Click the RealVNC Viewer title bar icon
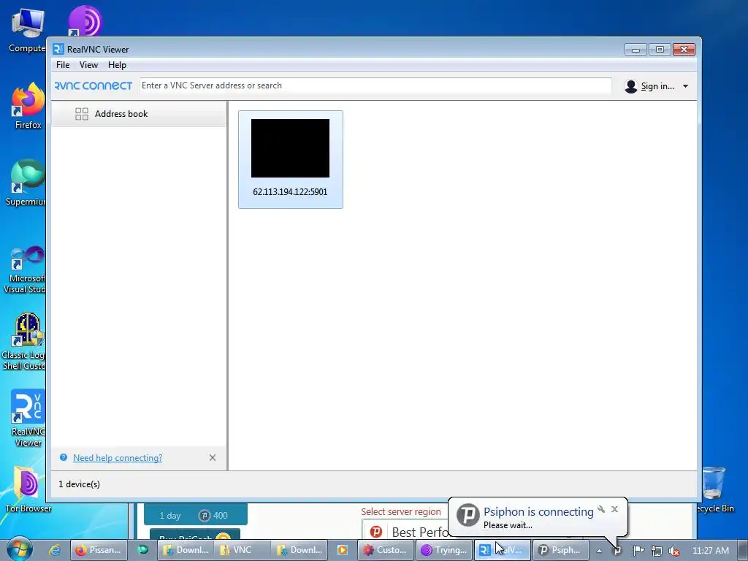This screenshot has width=748, height=561. (x=58, y=49)
